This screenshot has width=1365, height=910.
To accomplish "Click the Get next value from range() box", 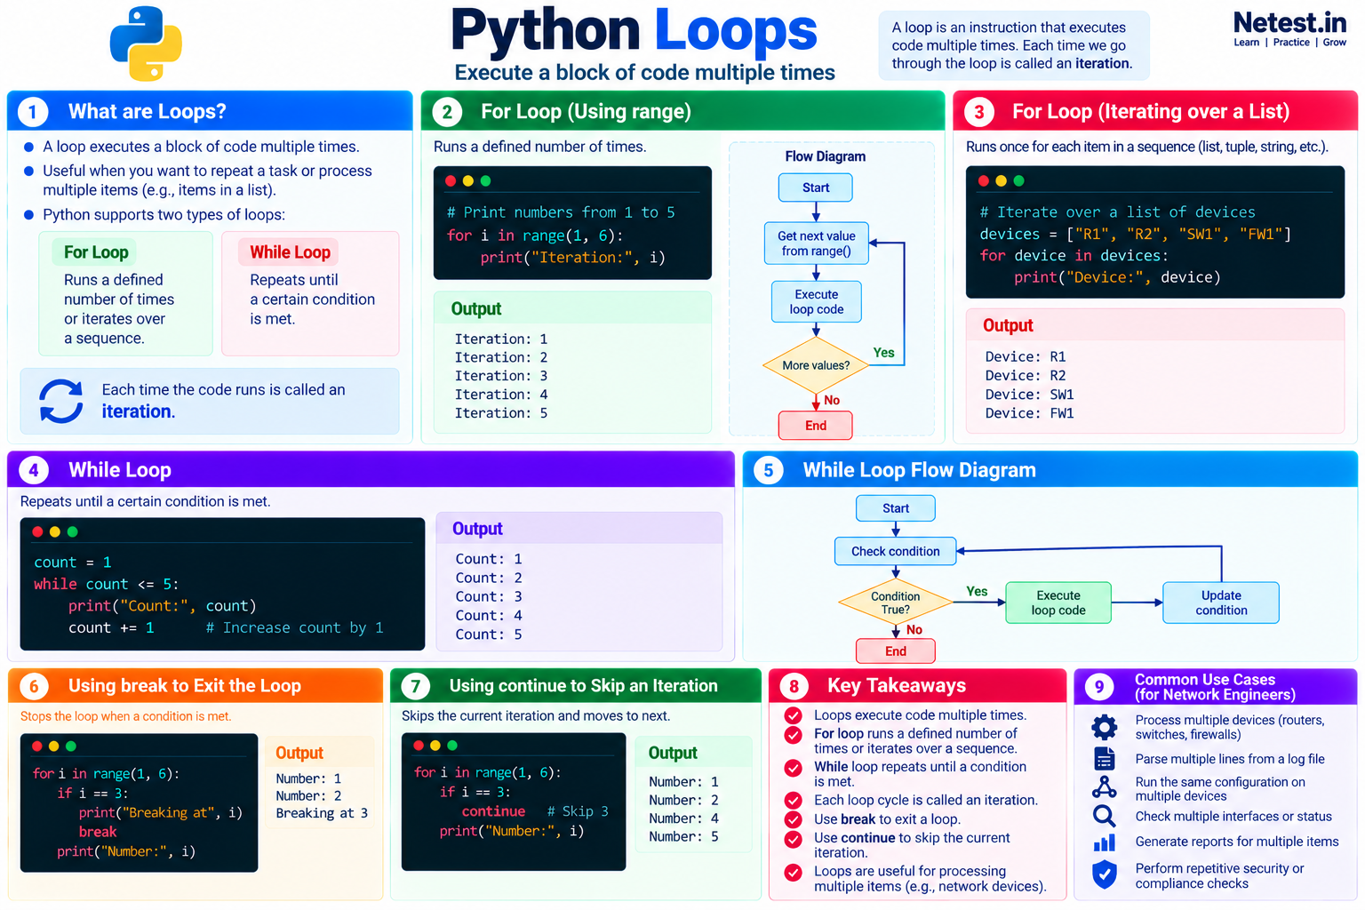I will pyautogui.click(x=817, y=243).
